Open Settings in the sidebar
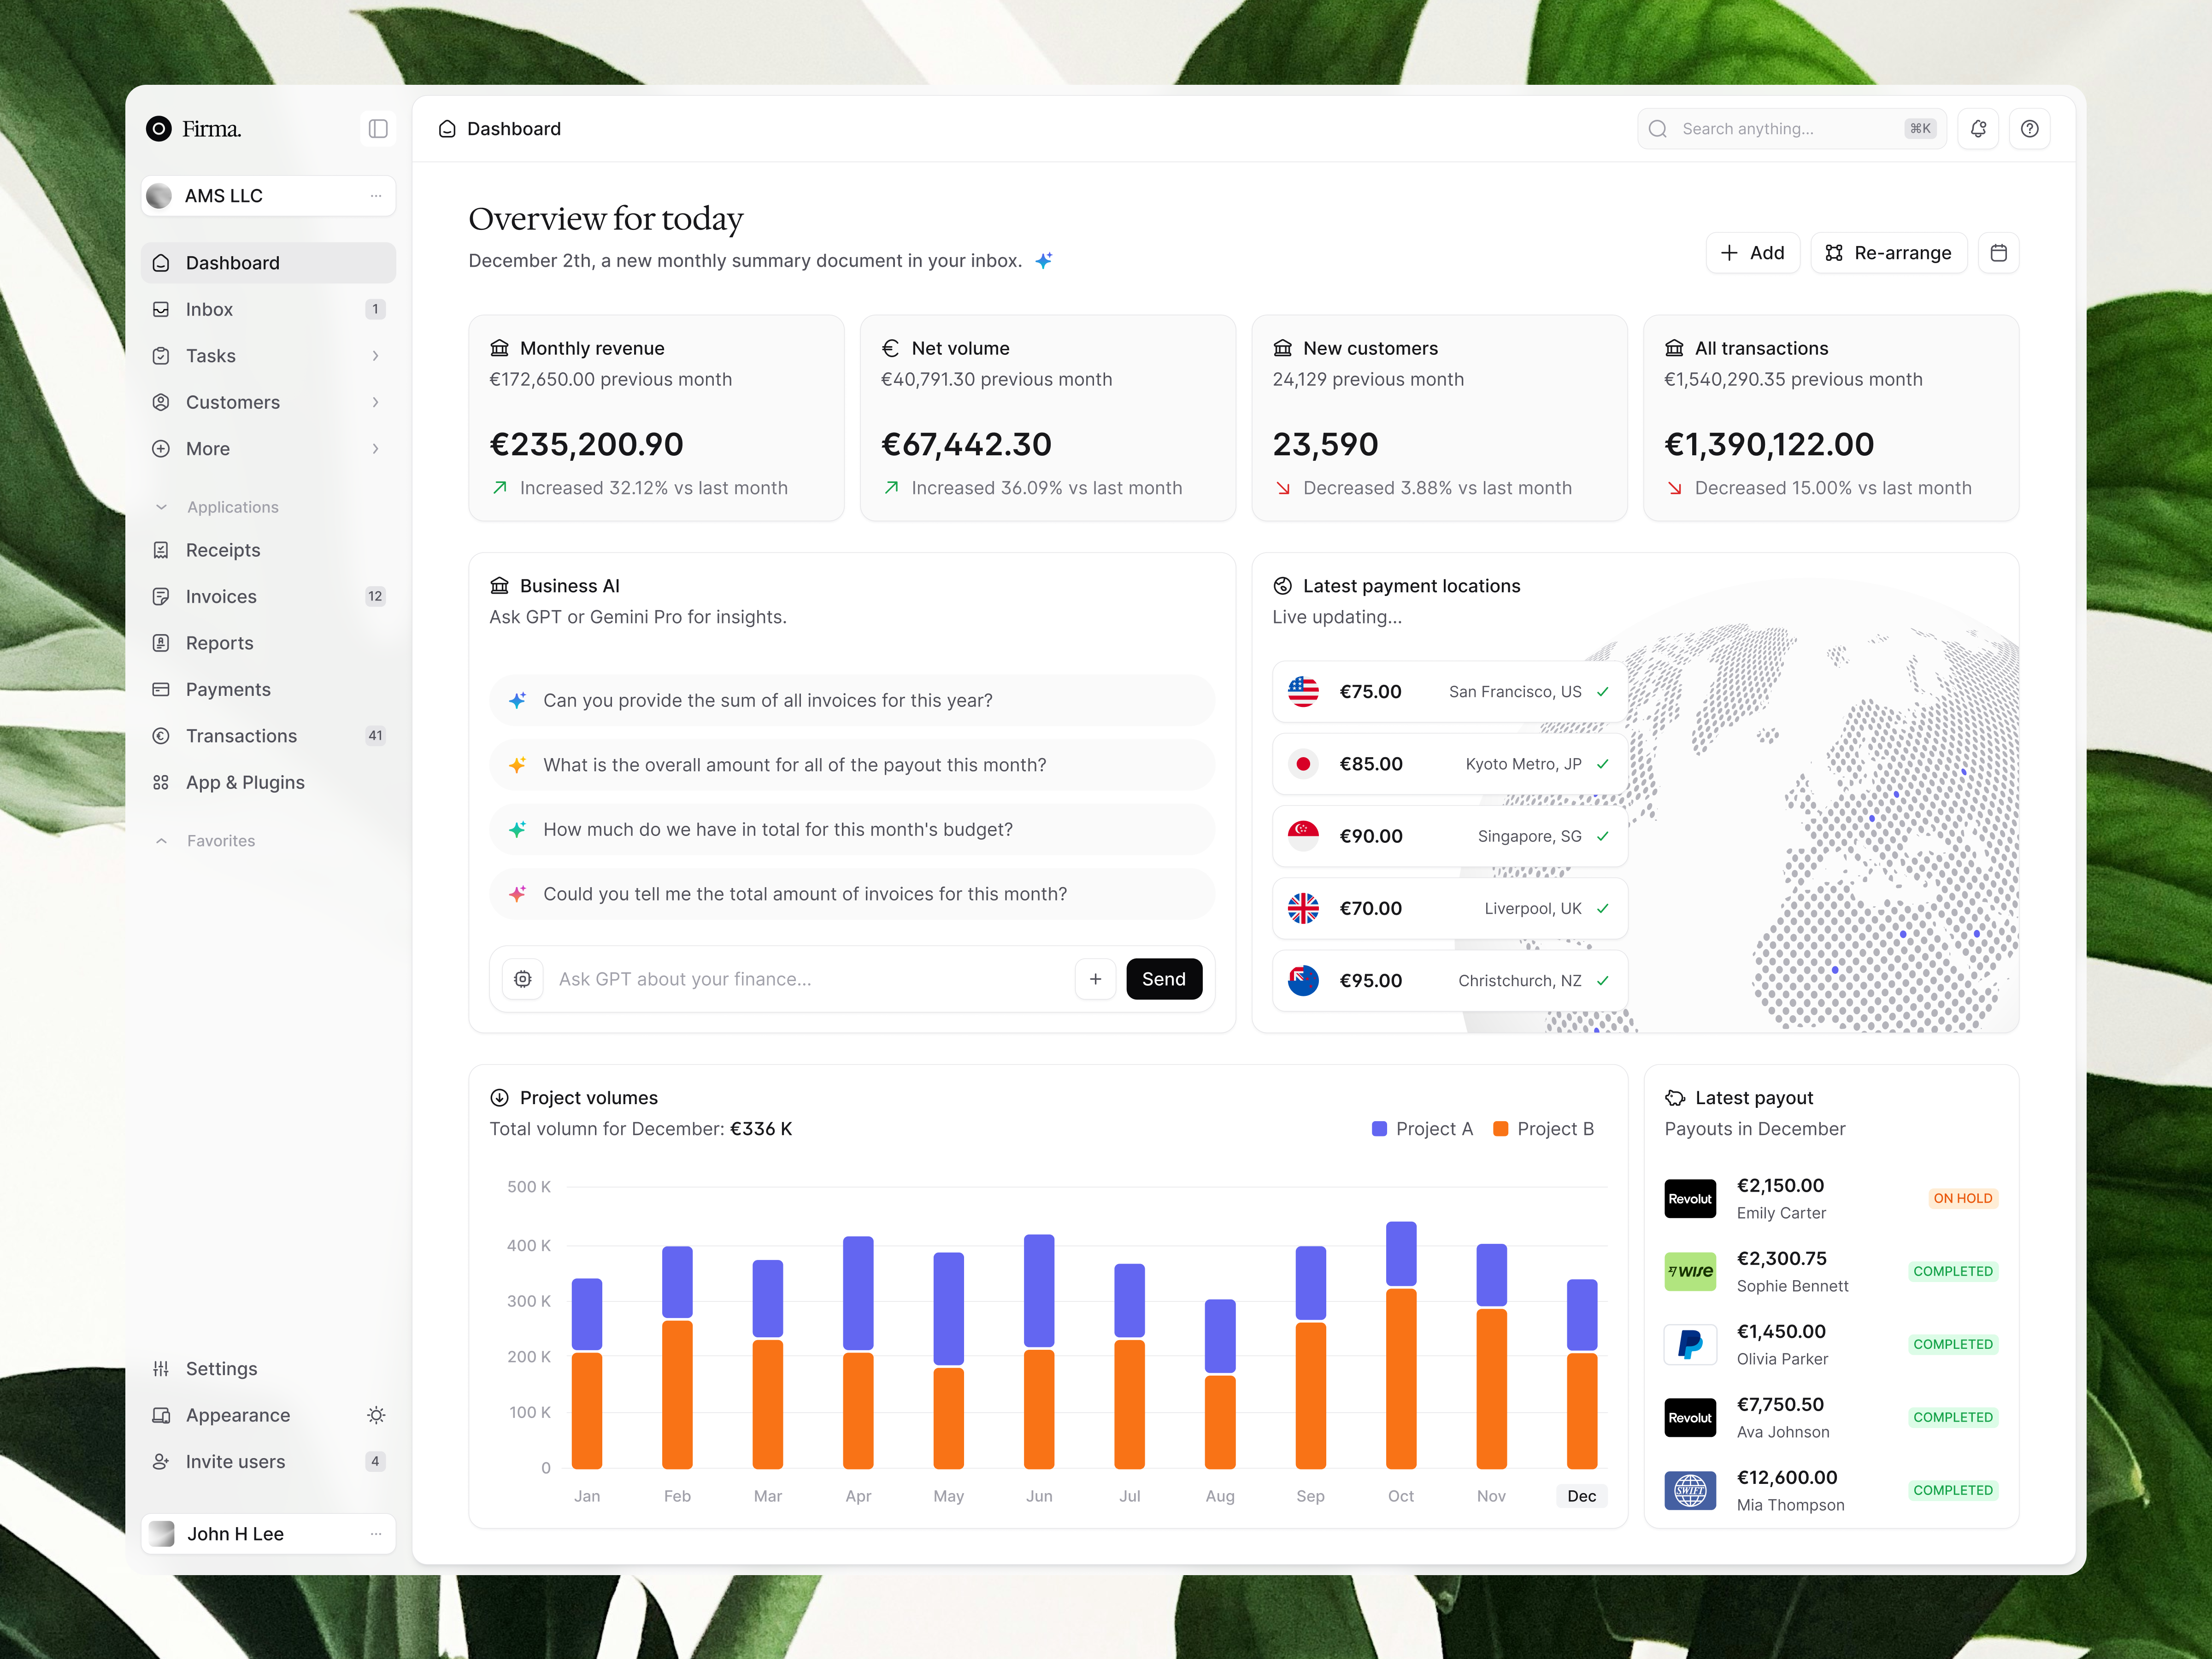 (268, 1369)
